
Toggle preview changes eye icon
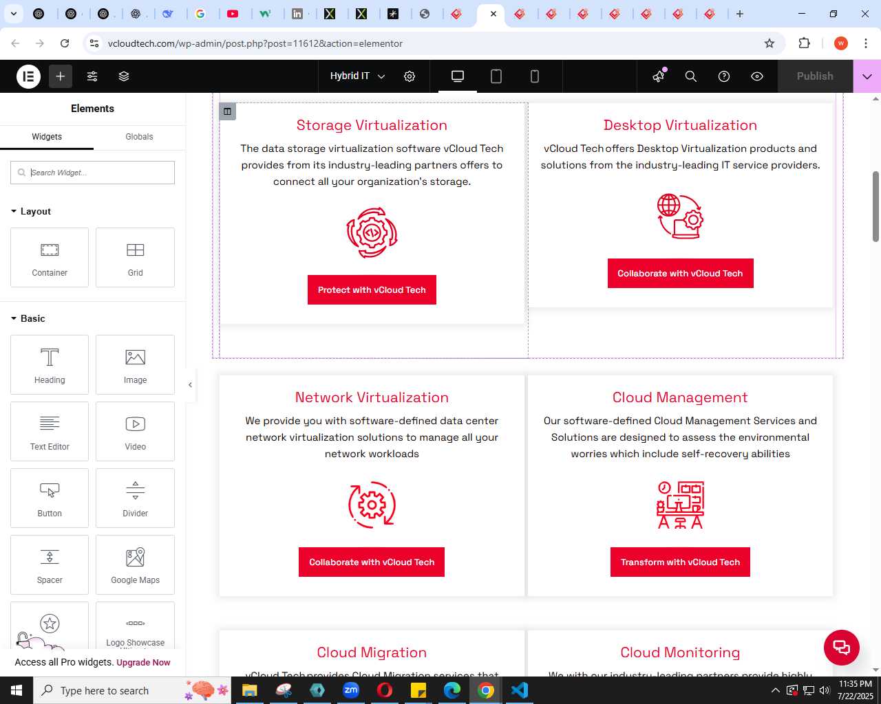tap(757, 76)
